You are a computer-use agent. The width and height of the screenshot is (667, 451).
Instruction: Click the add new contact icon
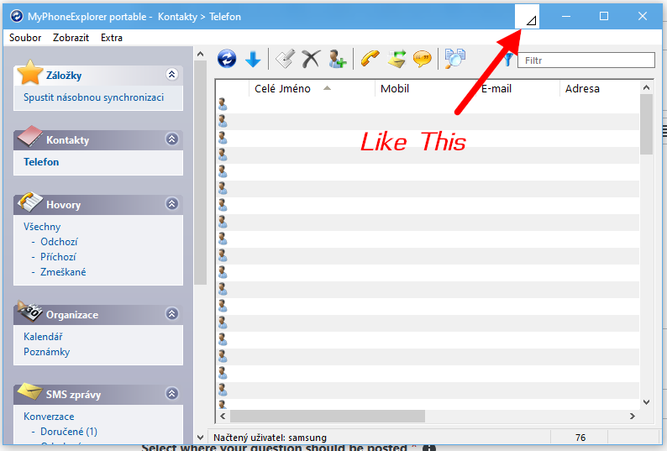338,59
